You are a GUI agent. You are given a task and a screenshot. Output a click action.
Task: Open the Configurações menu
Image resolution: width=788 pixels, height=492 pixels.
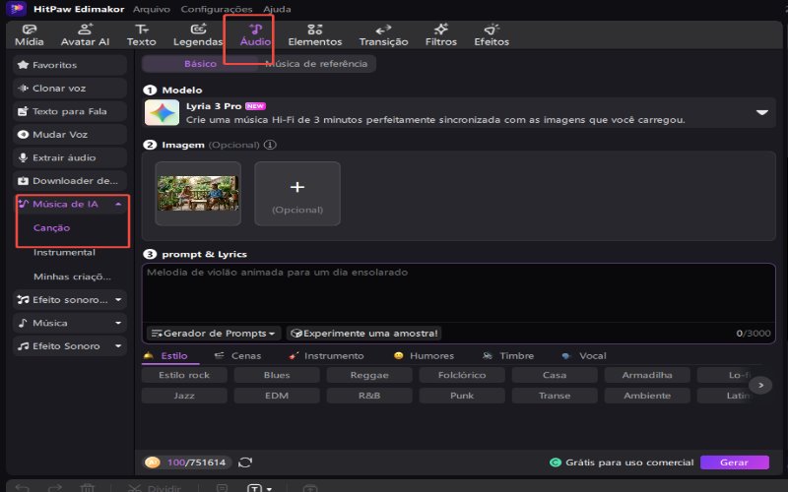click(x=217, y=9)
